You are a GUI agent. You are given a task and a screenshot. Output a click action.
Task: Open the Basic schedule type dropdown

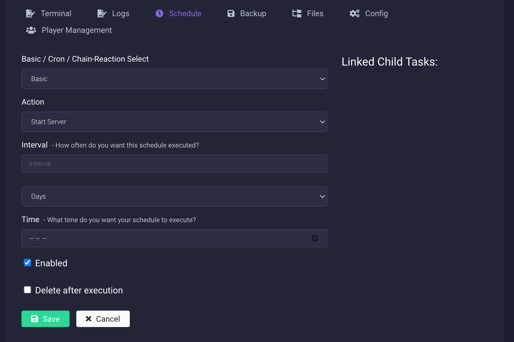[x=174, y=79]
